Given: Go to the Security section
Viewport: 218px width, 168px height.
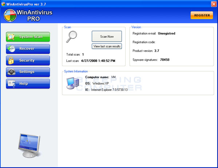Looking at the screenshot, I should 28,60.
